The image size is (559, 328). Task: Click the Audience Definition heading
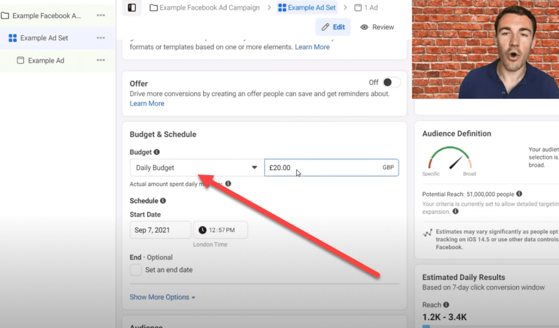click(x=457, y=134)
